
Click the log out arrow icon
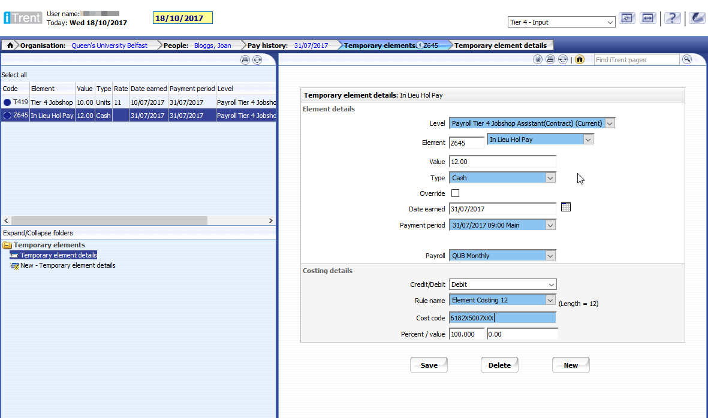click(697, 19)
